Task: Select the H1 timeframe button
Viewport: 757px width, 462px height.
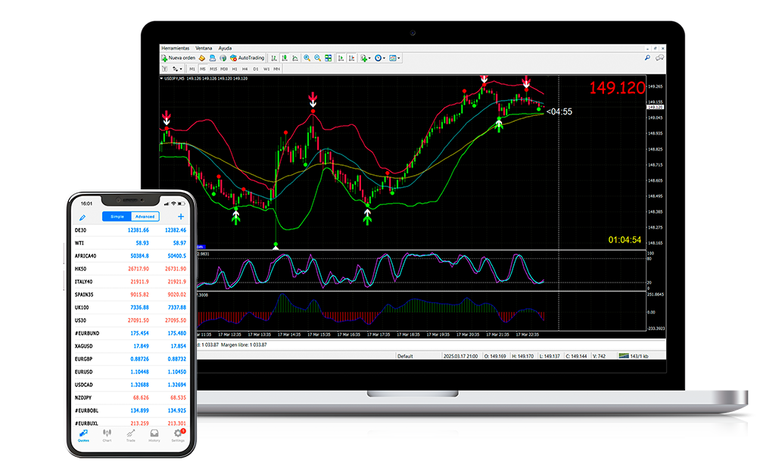Action: [235, 68]
